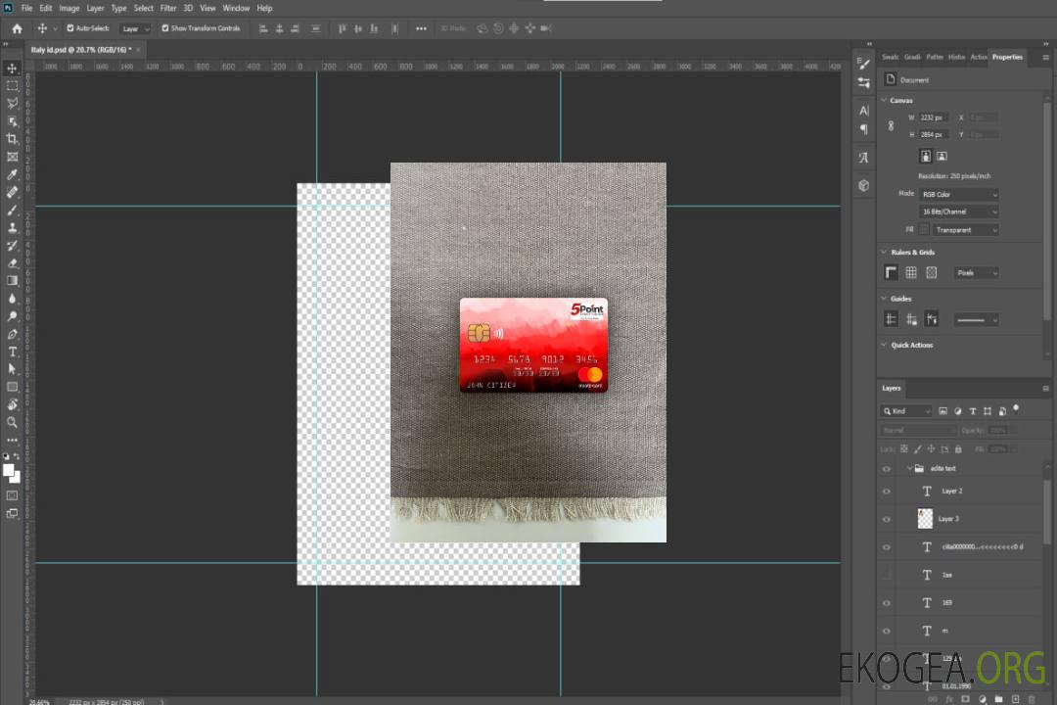Click the foreground color swatch
1057x705 pixels.
coord(9,471)
